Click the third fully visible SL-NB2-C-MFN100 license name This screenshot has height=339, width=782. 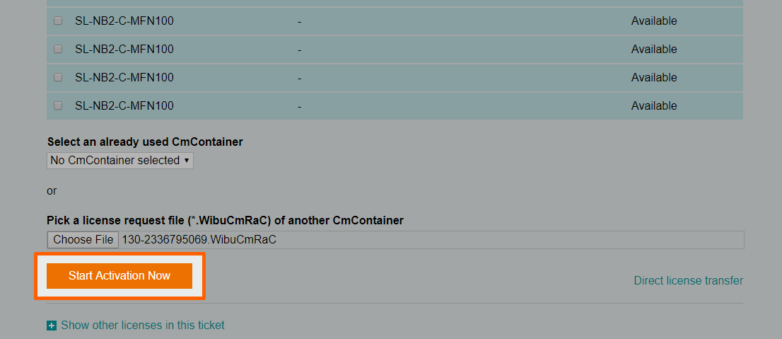(124, 78)
